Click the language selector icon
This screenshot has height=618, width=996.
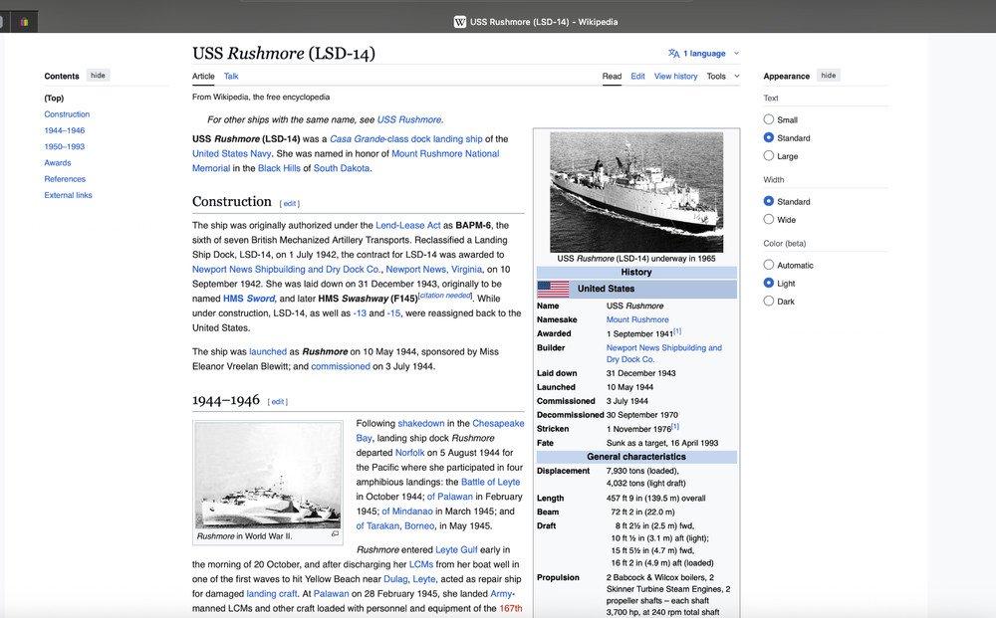[x=676, y=53]
